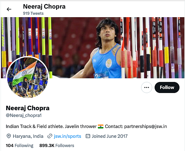Screen dimensions: 185x151
Task: Click the bold Neeraj Chopra profile name
Action: (x=28, y=108)
